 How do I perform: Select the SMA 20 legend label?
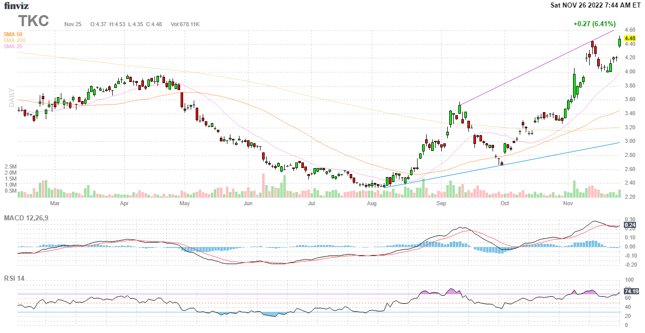click(13, 46)
